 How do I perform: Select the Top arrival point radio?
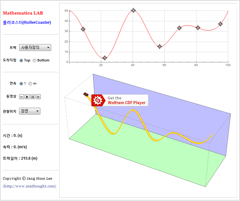coord(21,61)
